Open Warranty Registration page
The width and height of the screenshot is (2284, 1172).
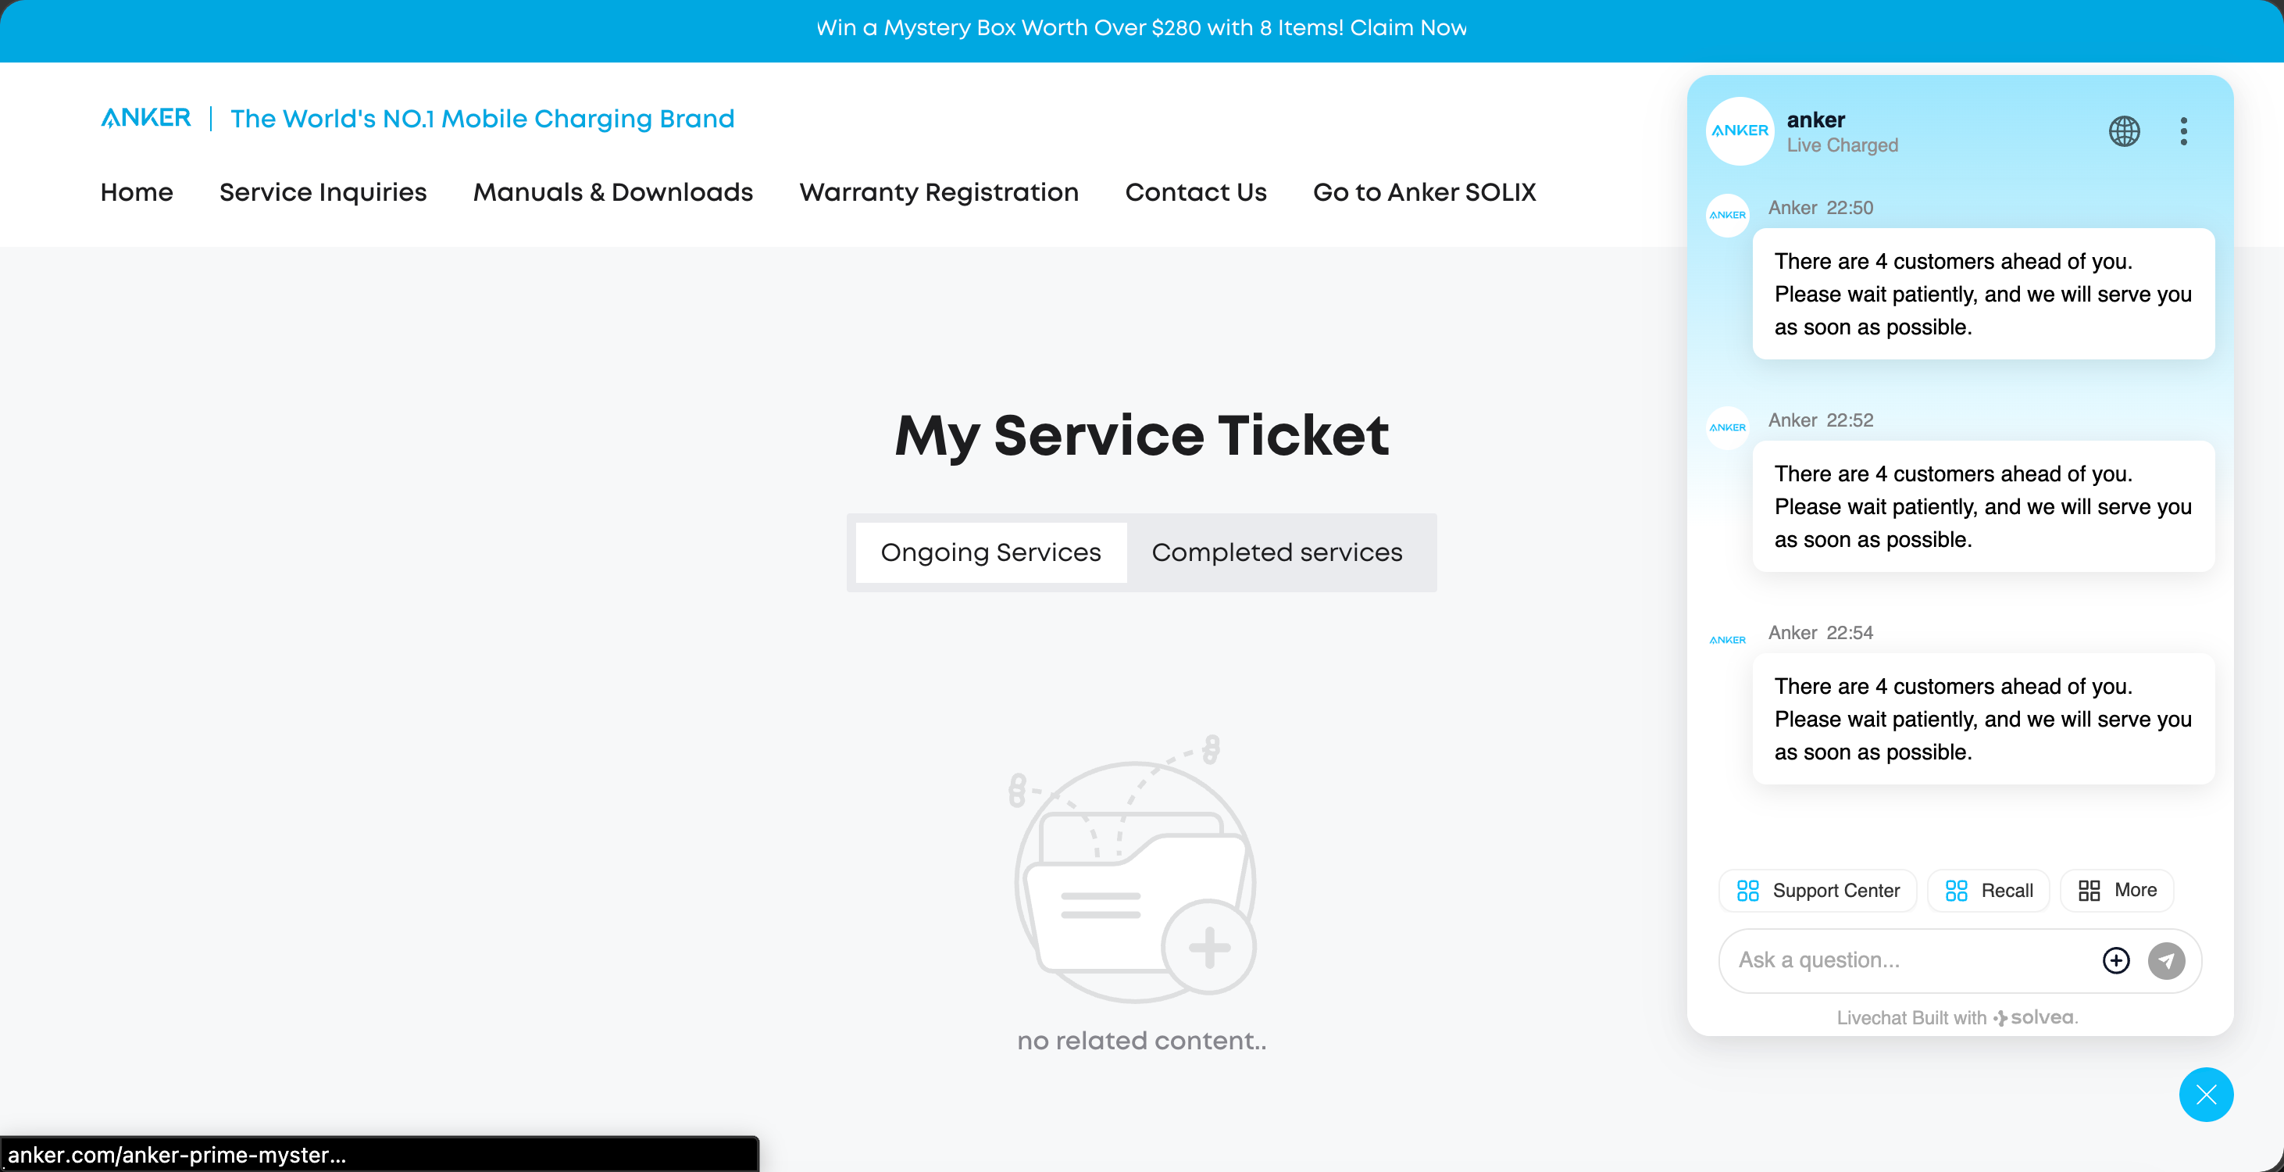pos(939,192)
